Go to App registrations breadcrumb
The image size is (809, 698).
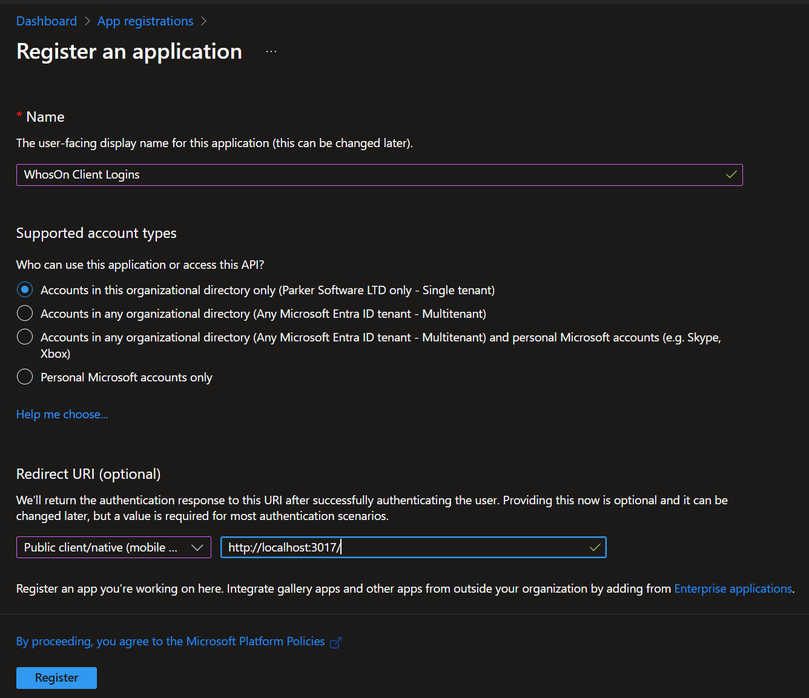tap(145, 21)
